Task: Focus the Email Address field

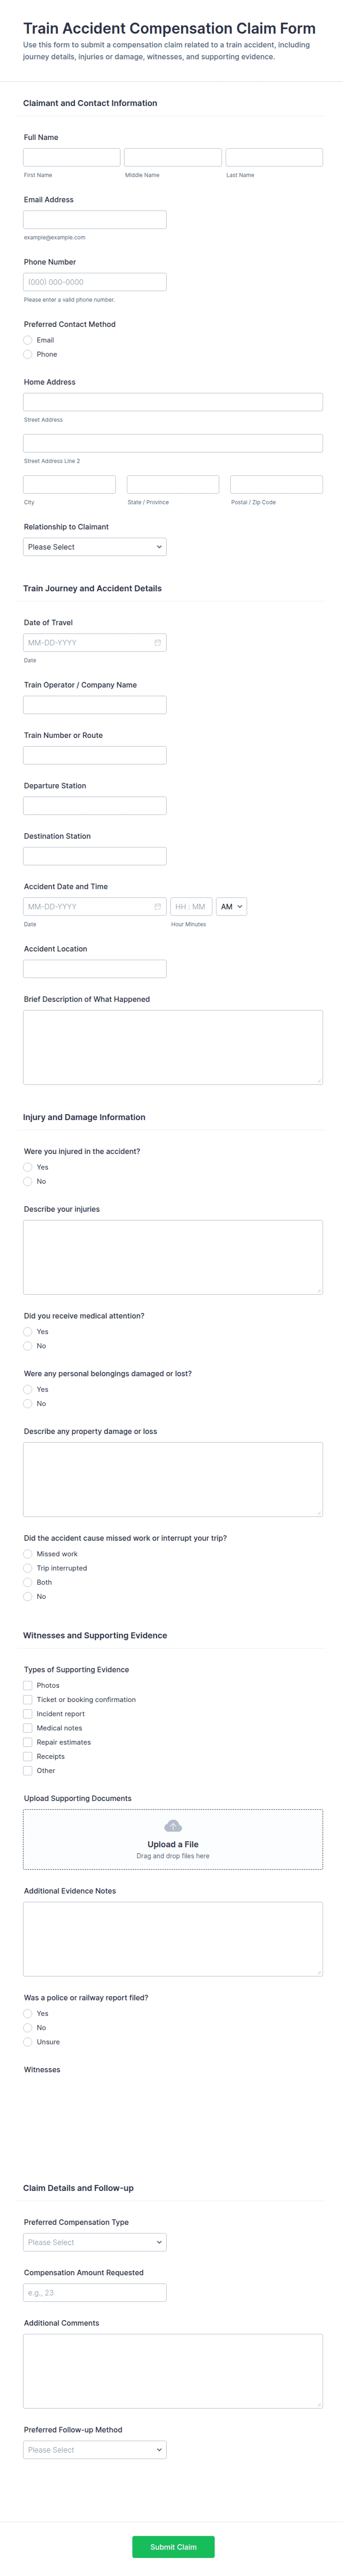Action: 95,220
